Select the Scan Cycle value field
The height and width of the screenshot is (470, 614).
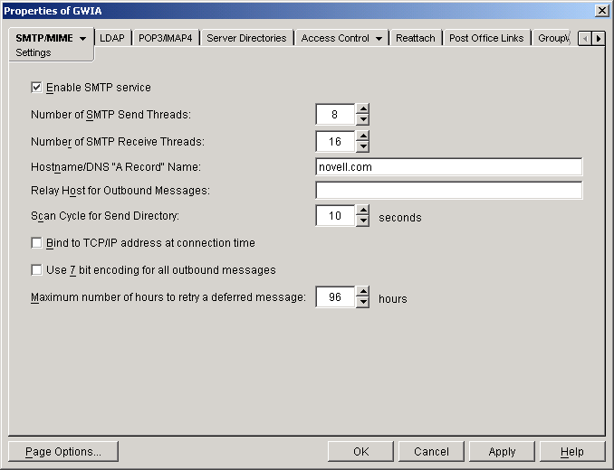[335, 216]
